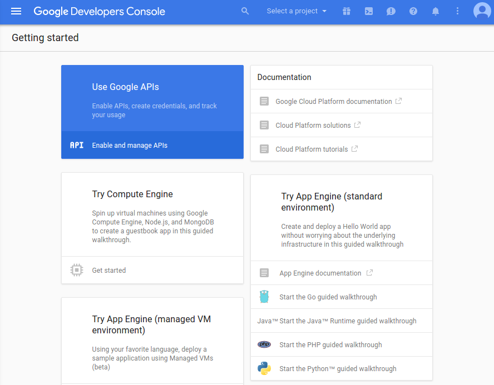Click the Python logo icon
Viewport: 494px width, 385px height.
tap(264, 368)
